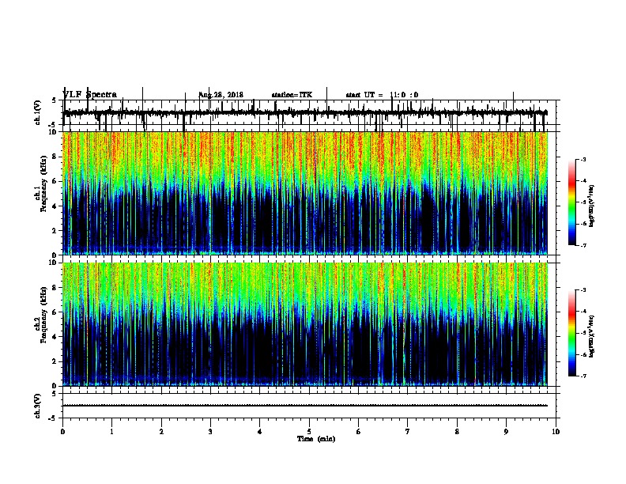The image size is (626, 484).
Task: Click time axis tick label "10" at right end
Action: [x=556, y=432]
